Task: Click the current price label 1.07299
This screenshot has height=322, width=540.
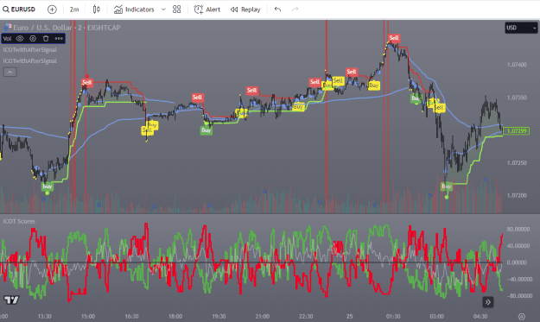Action: [516, 130]
